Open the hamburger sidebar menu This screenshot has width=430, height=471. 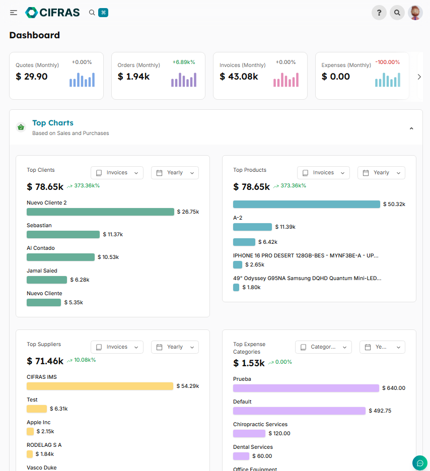[x=14, y=13]
